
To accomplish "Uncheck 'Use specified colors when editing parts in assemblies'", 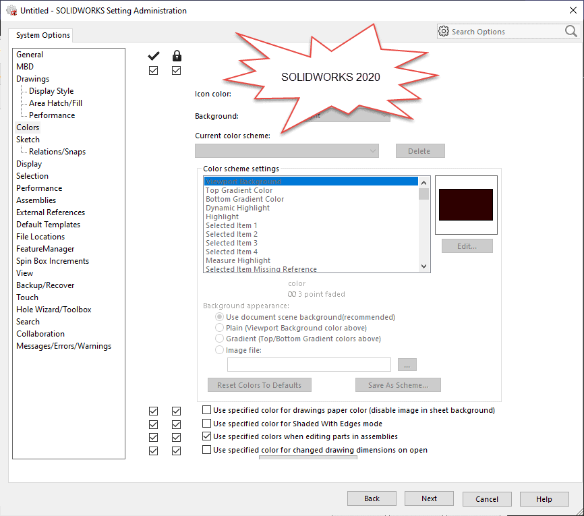I will [x=207, y=436].
